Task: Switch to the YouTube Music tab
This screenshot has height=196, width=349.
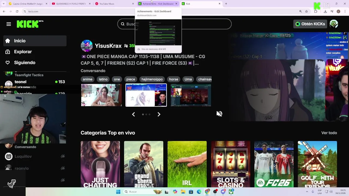Action: [115, 4]
